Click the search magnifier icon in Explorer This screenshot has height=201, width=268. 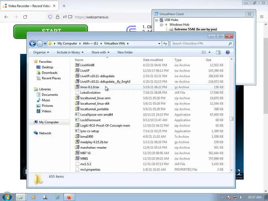coord(230,43)
